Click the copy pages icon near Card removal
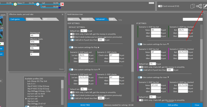Image resolution: width=207 pixels, height=107 pixels. [193, 6]
